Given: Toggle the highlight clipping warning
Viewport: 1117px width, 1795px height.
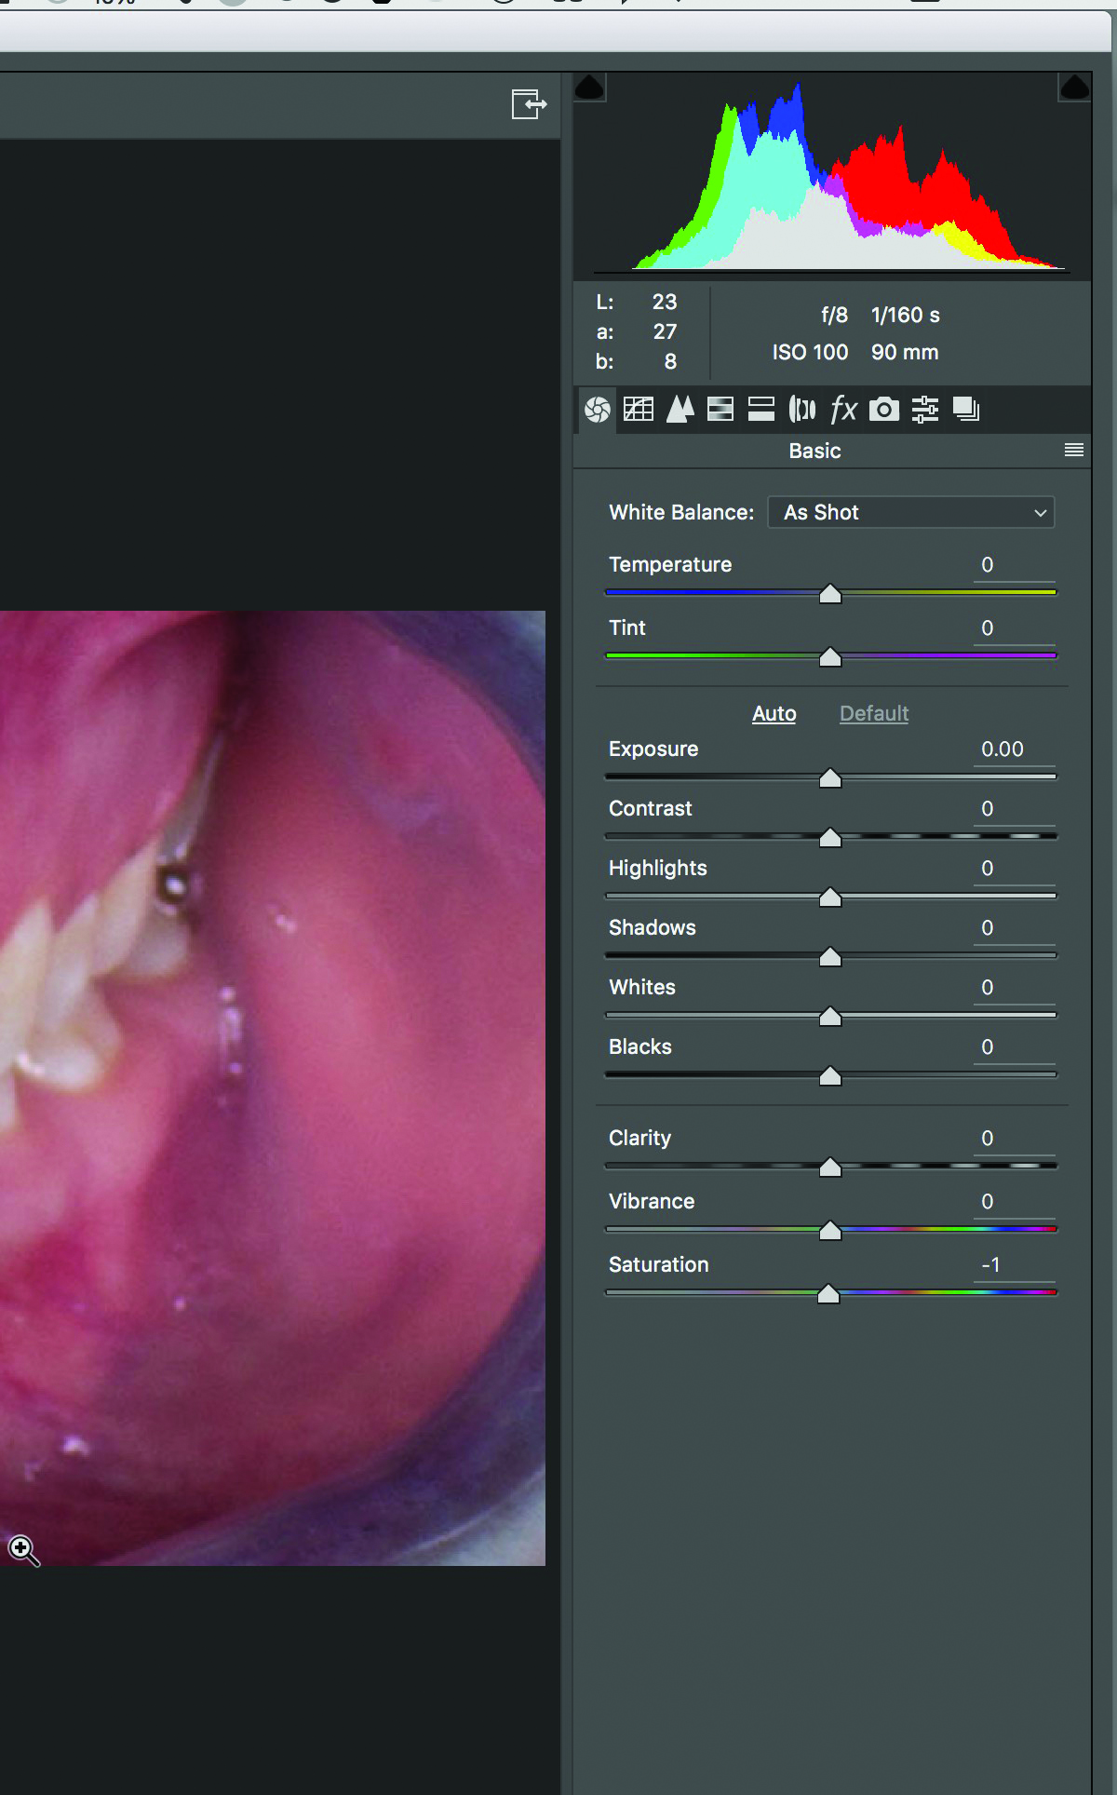Looking at the screenshot, I should click(x=1074, y=88).
